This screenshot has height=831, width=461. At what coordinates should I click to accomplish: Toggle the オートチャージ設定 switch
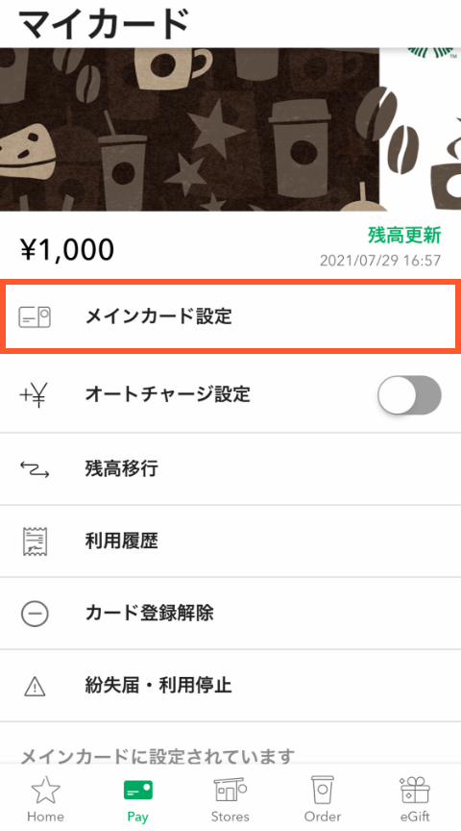pyautogui.click(x=409, y=395)
